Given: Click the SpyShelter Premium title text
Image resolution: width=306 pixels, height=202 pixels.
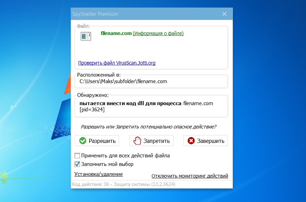Looking at the screenshot, I should [95, 14].
